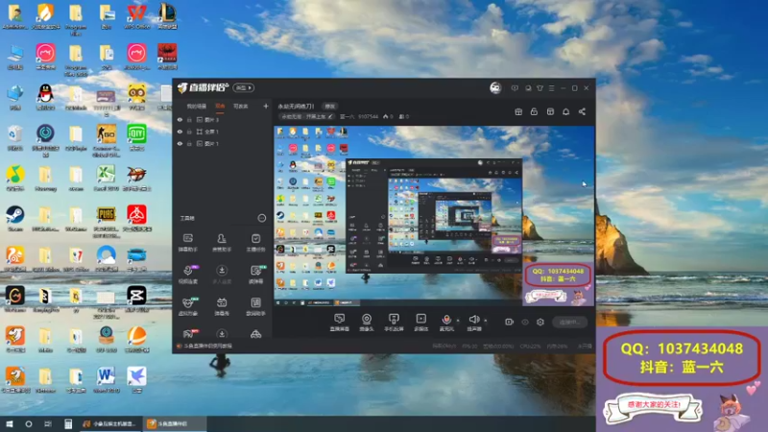
Task: Click the greyed-out download tool in the second toolbox row
Action: [222, 275]
